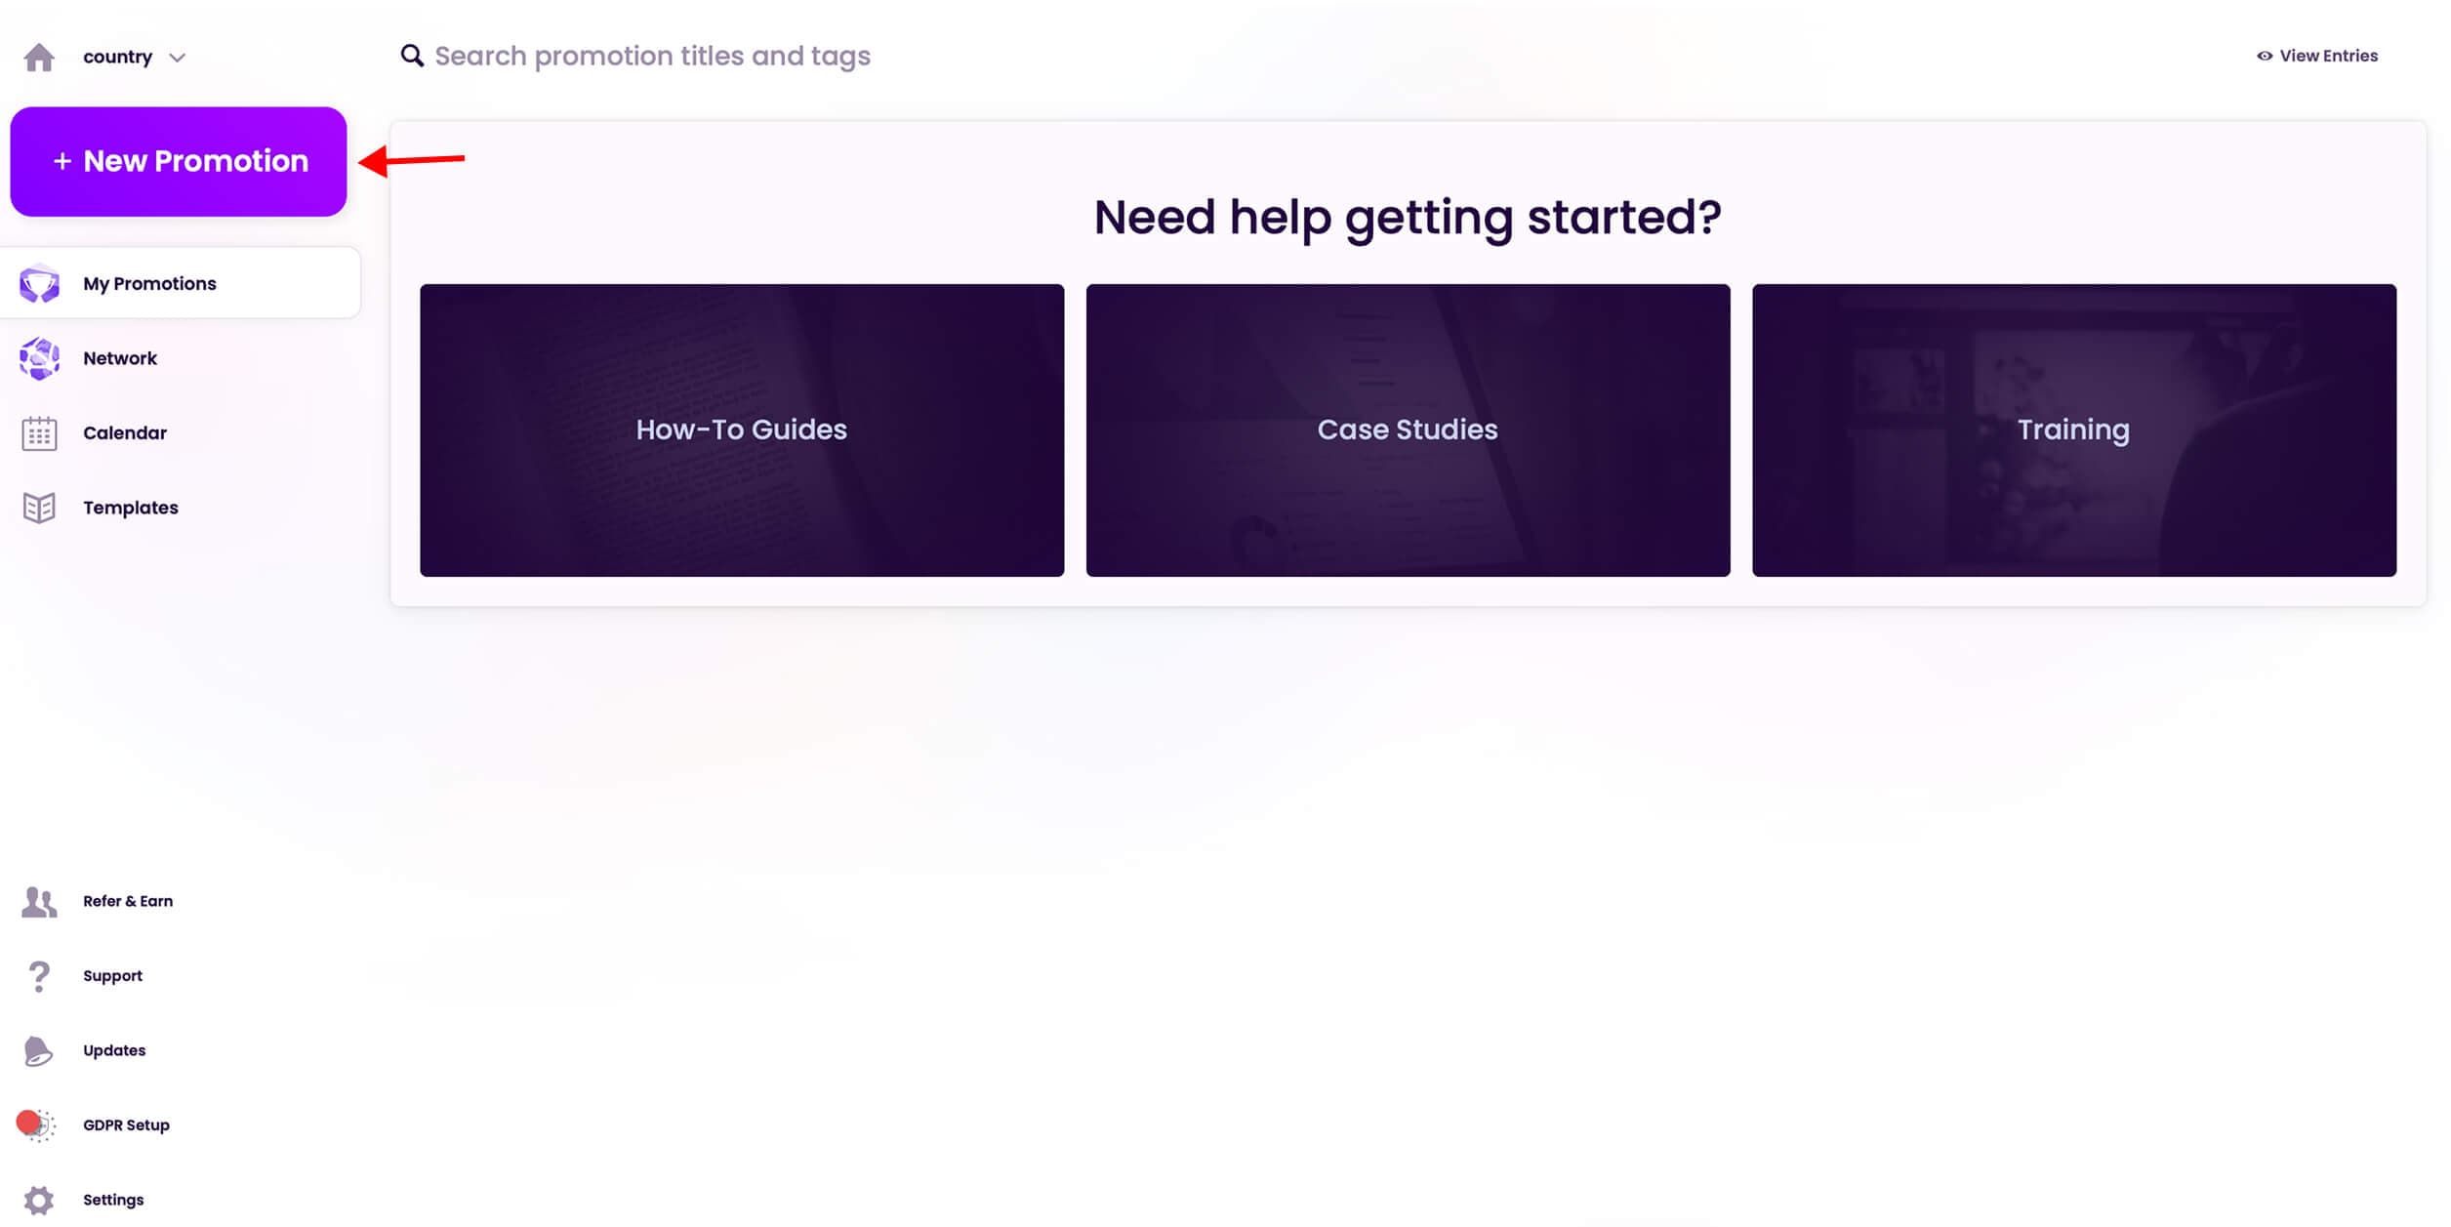Open Support question mark icon

[39, 976]
